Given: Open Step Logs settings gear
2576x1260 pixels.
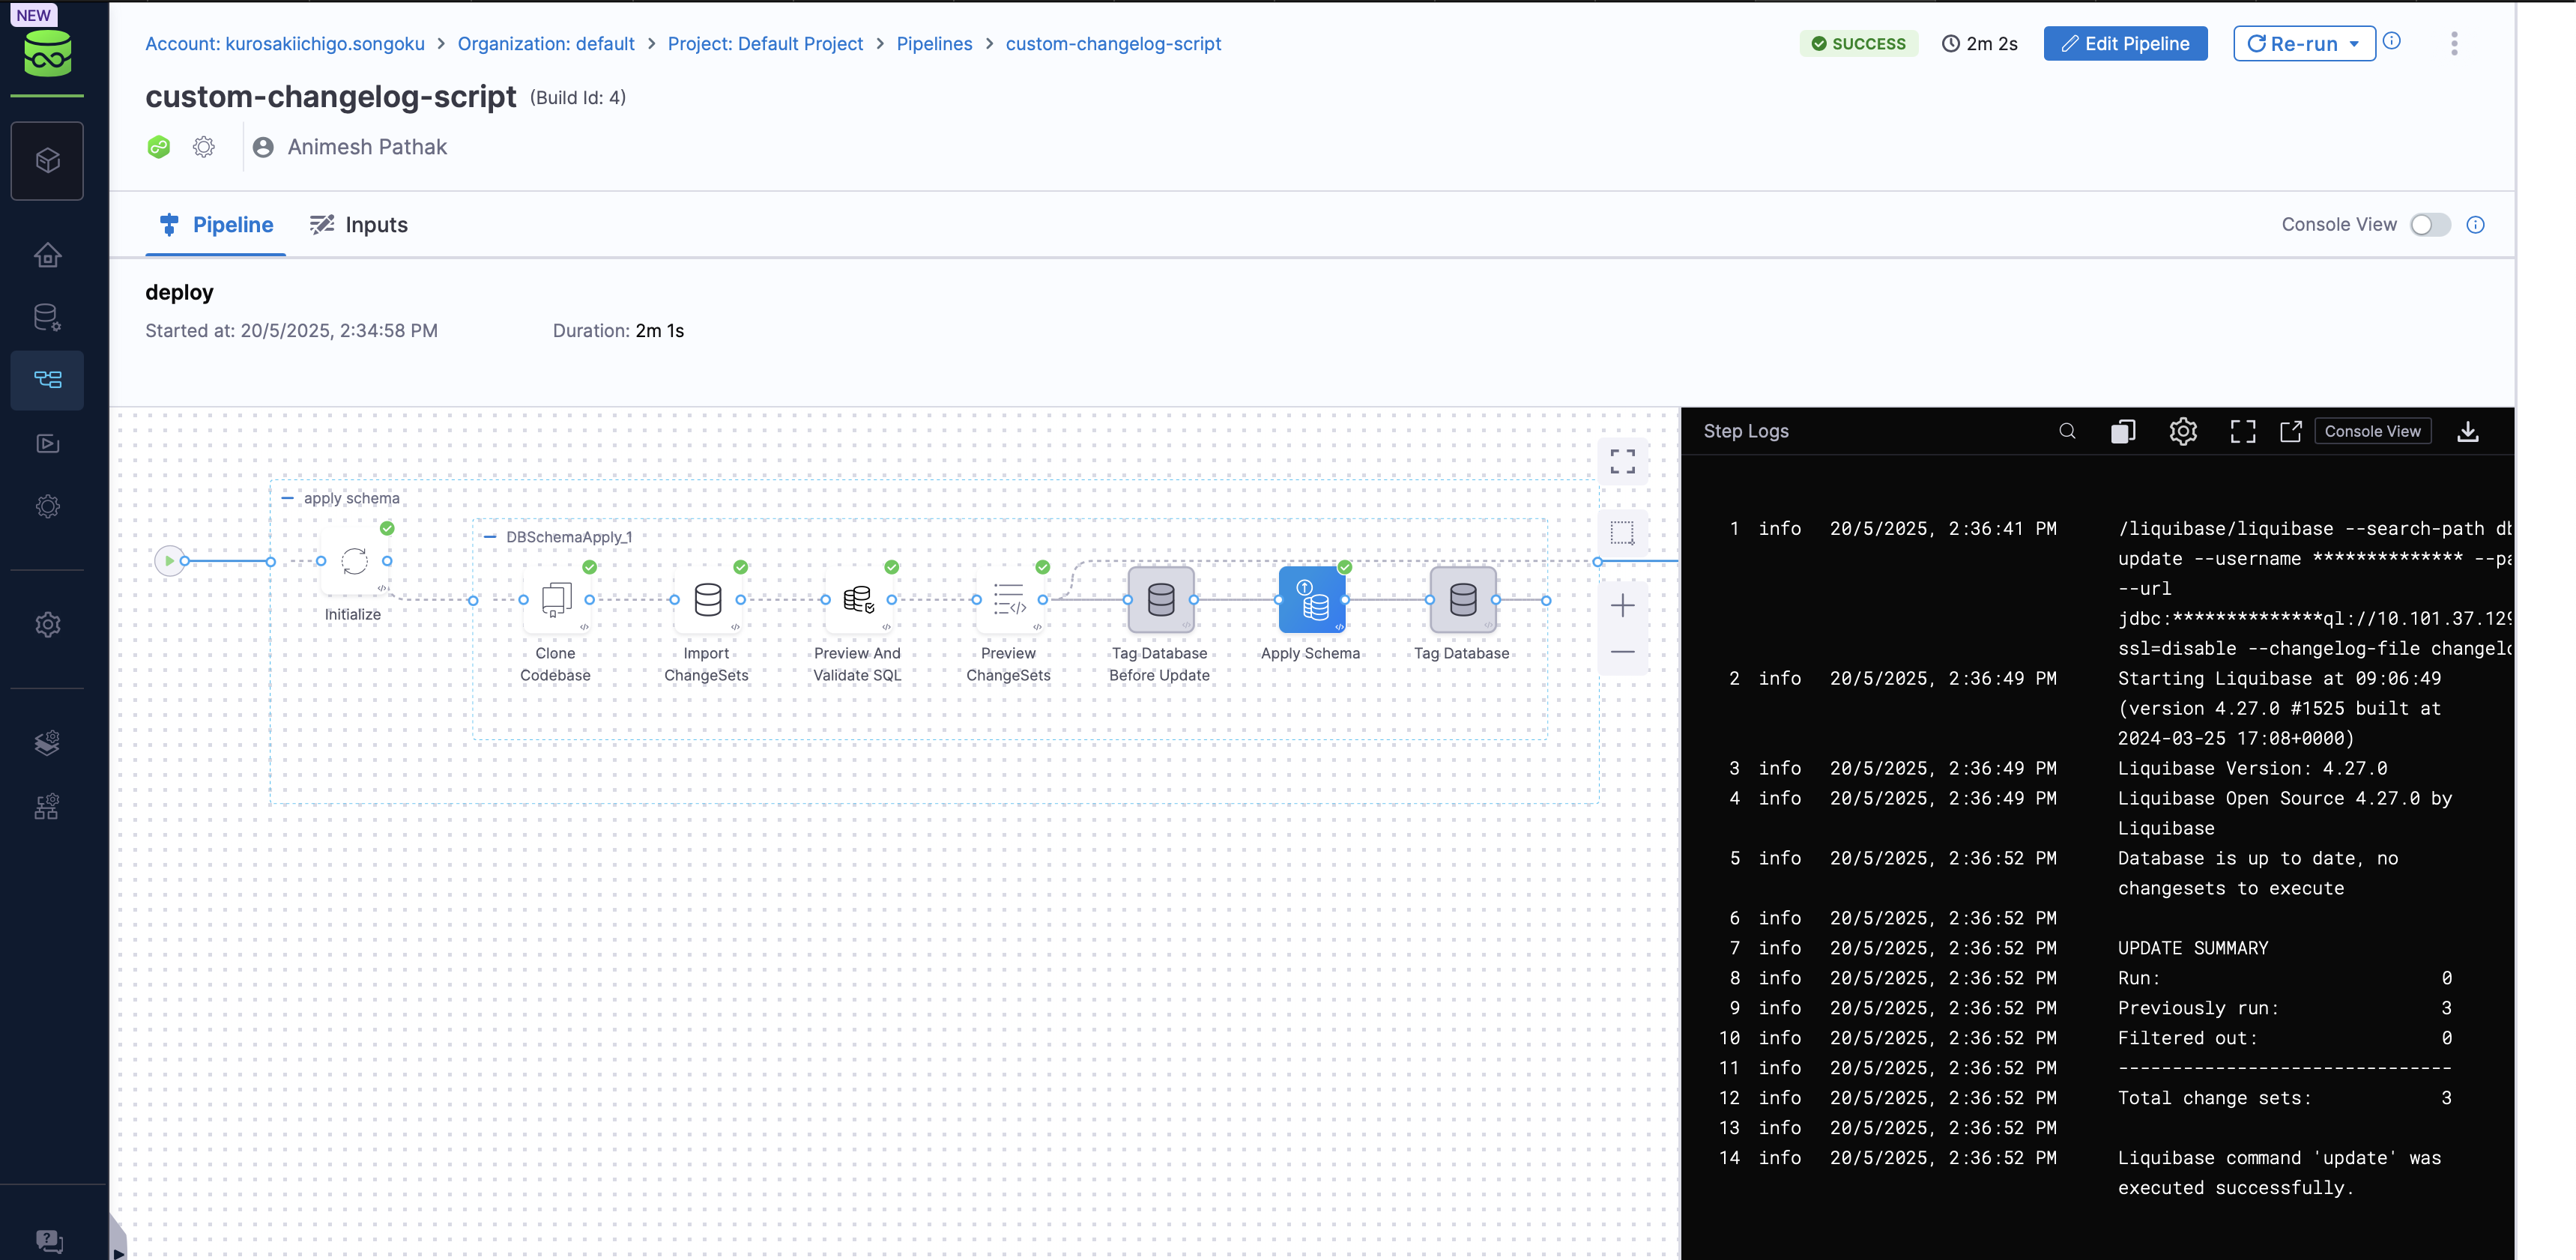Looking at the screenshot, I should pos(2183,431).
